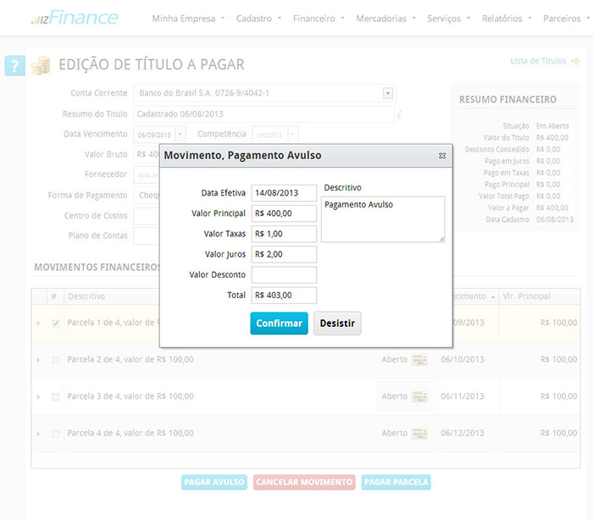
Task: Open the Conta Corrente dropdown
Action: 388,93
